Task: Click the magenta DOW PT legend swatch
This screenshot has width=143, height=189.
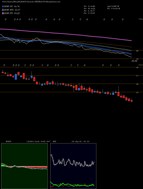Action: [x=3, y=13]
